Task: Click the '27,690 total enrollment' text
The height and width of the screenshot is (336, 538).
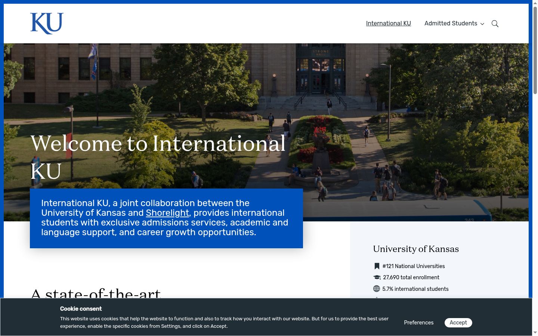Action: [x=411, y=277]
